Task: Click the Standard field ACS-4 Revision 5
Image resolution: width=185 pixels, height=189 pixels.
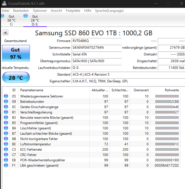Action: [x=128, y=74]
